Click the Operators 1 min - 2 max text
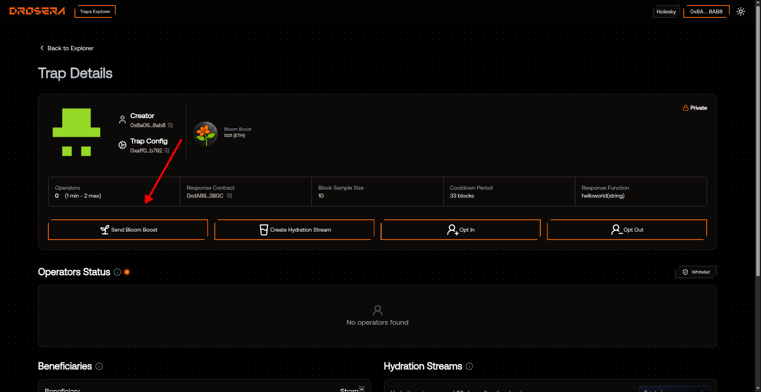The image size is (761, 392). [83, 196]
